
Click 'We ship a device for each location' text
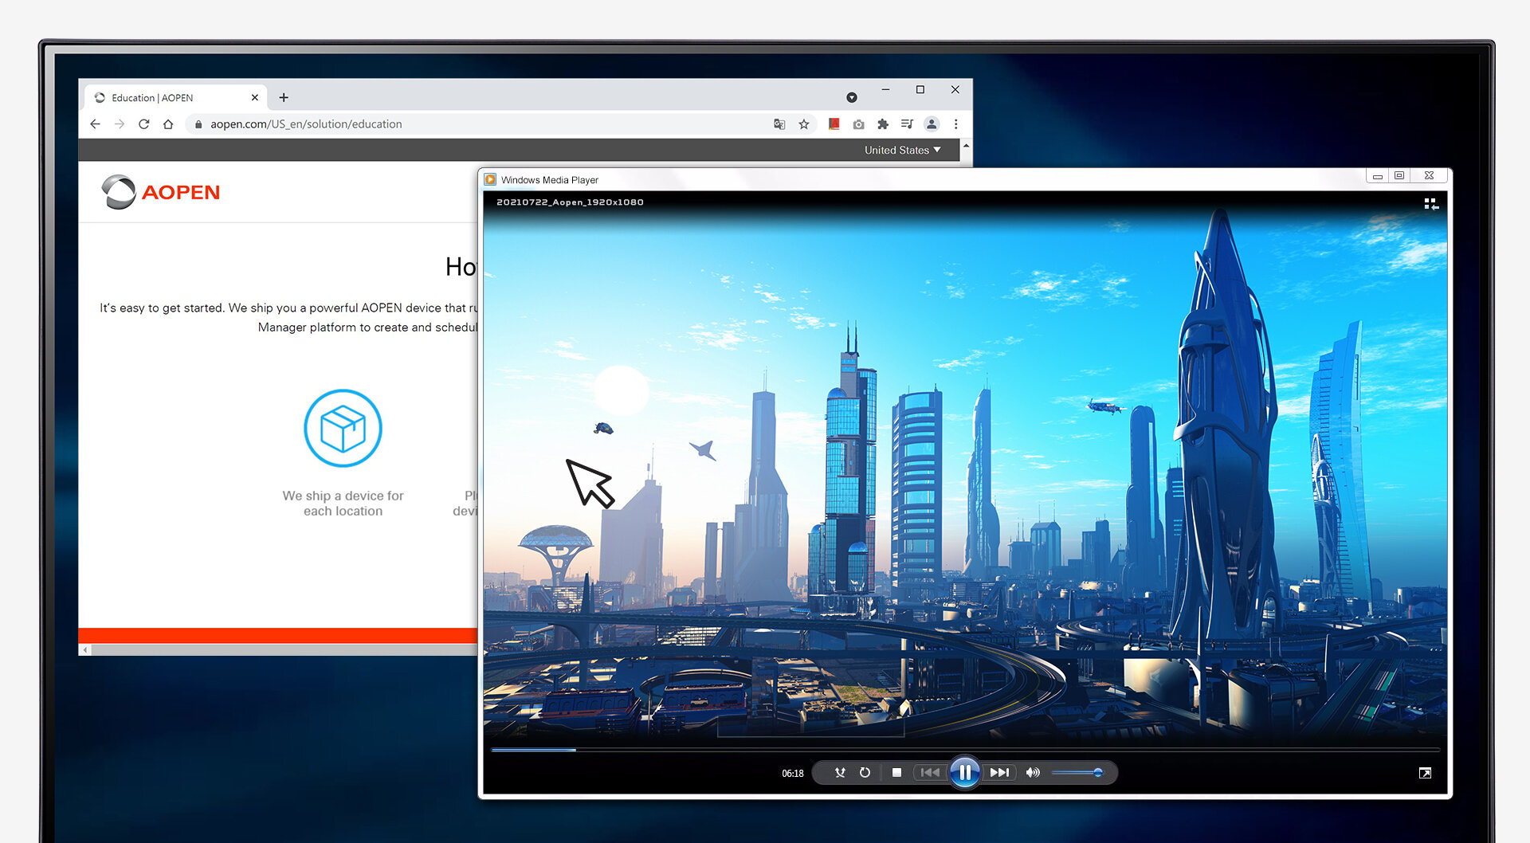coord(343,504)
